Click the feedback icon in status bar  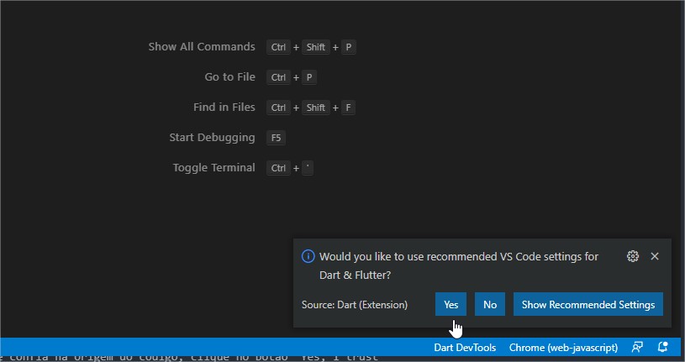click(637, 348)
